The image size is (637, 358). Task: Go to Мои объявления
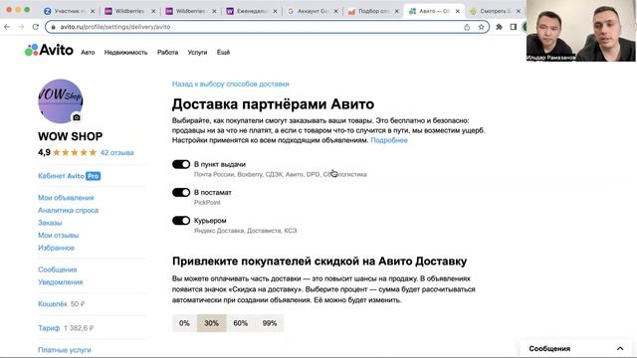point(66,198)
